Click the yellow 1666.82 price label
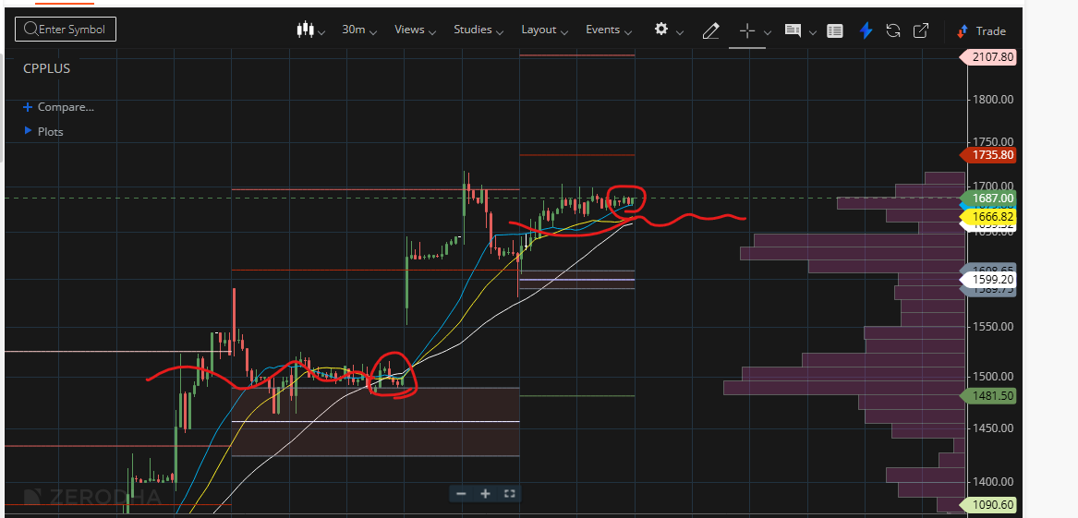The image size is (1078, 518). click(x=988, y=217)
